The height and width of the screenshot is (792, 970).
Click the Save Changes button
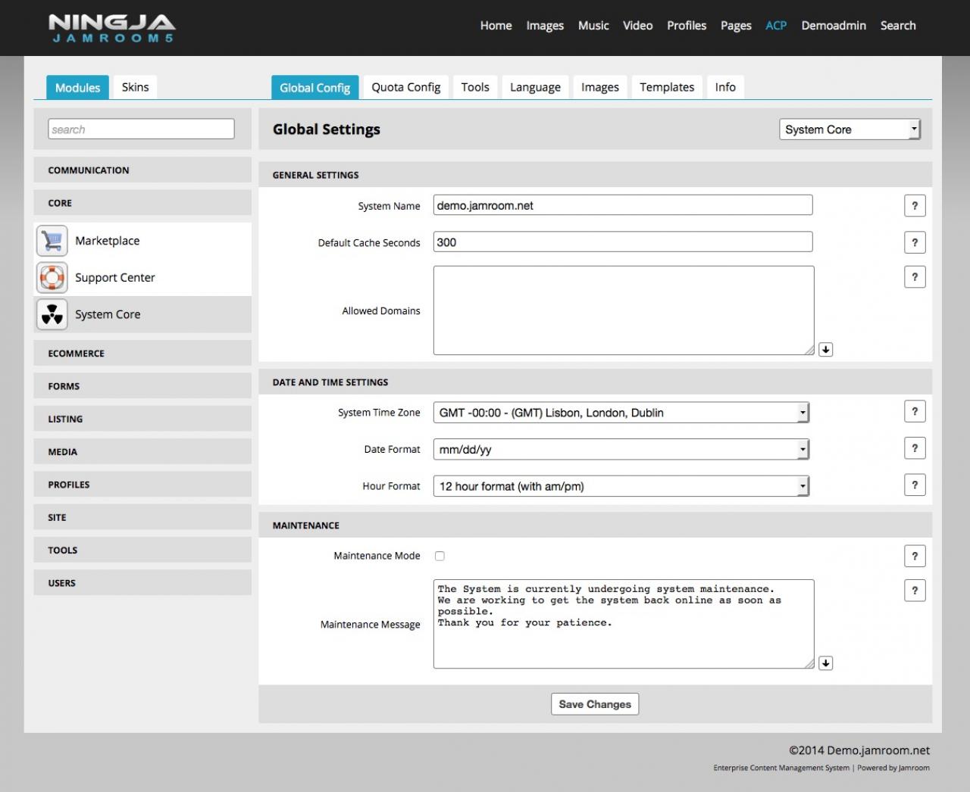click(x=595, y=704)
